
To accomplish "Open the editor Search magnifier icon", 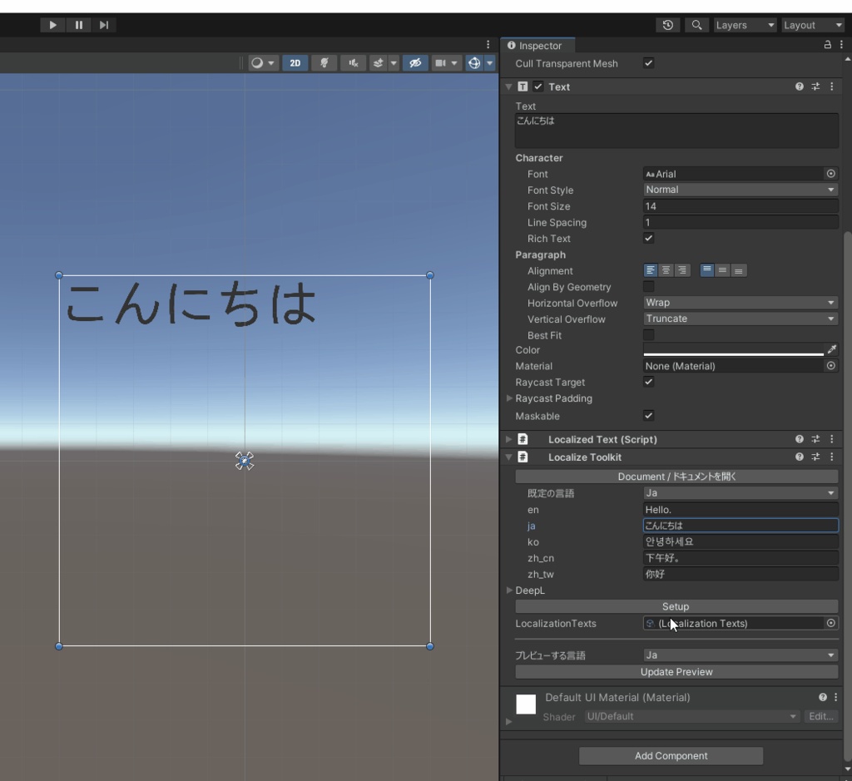I will tap(696, 24).
